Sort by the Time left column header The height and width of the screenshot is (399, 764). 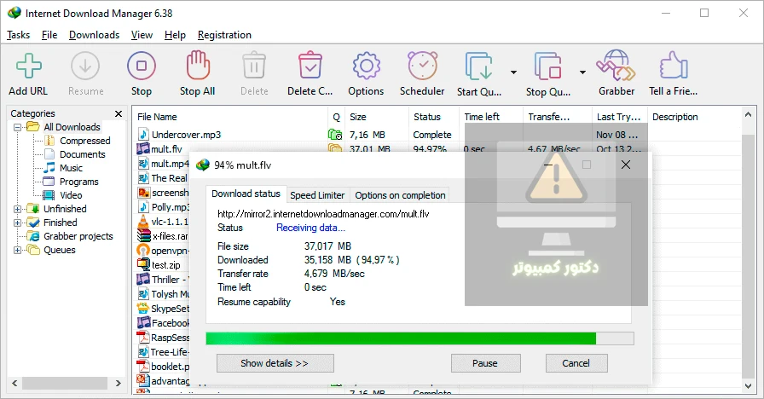pyautogui.click(x=491, y=117)
